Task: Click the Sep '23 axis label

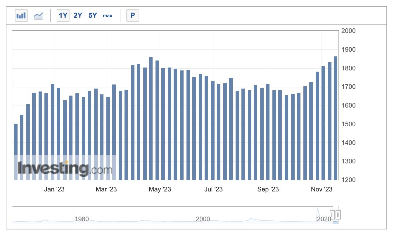Action: (x=268, y=189)
